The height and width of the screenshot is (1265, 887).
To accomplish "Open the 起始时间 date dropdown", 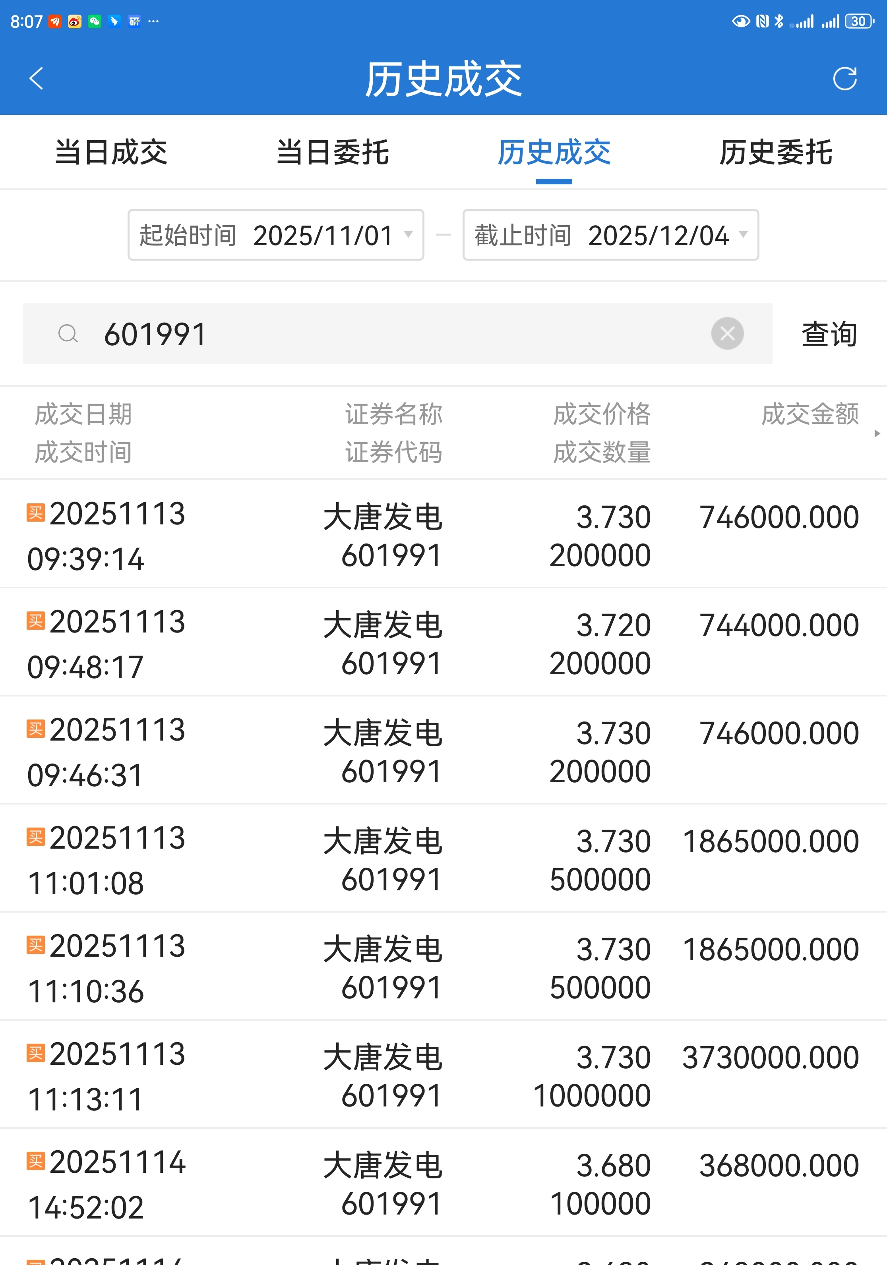I will (x=275, y=235).
